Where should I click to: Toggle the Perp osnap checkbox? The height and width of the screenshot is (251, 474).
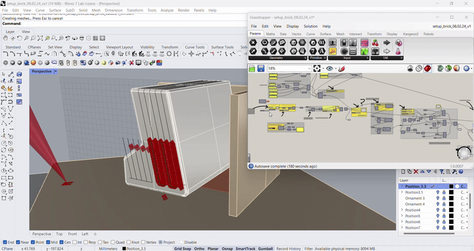click(x=85, y=242)
